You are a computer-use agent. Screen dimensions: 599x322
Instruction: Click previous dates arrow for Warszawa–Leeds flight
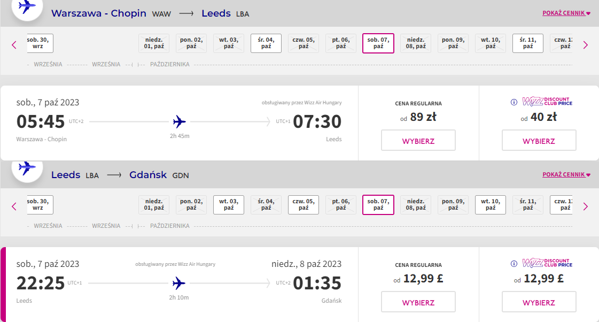coord(14,45)
